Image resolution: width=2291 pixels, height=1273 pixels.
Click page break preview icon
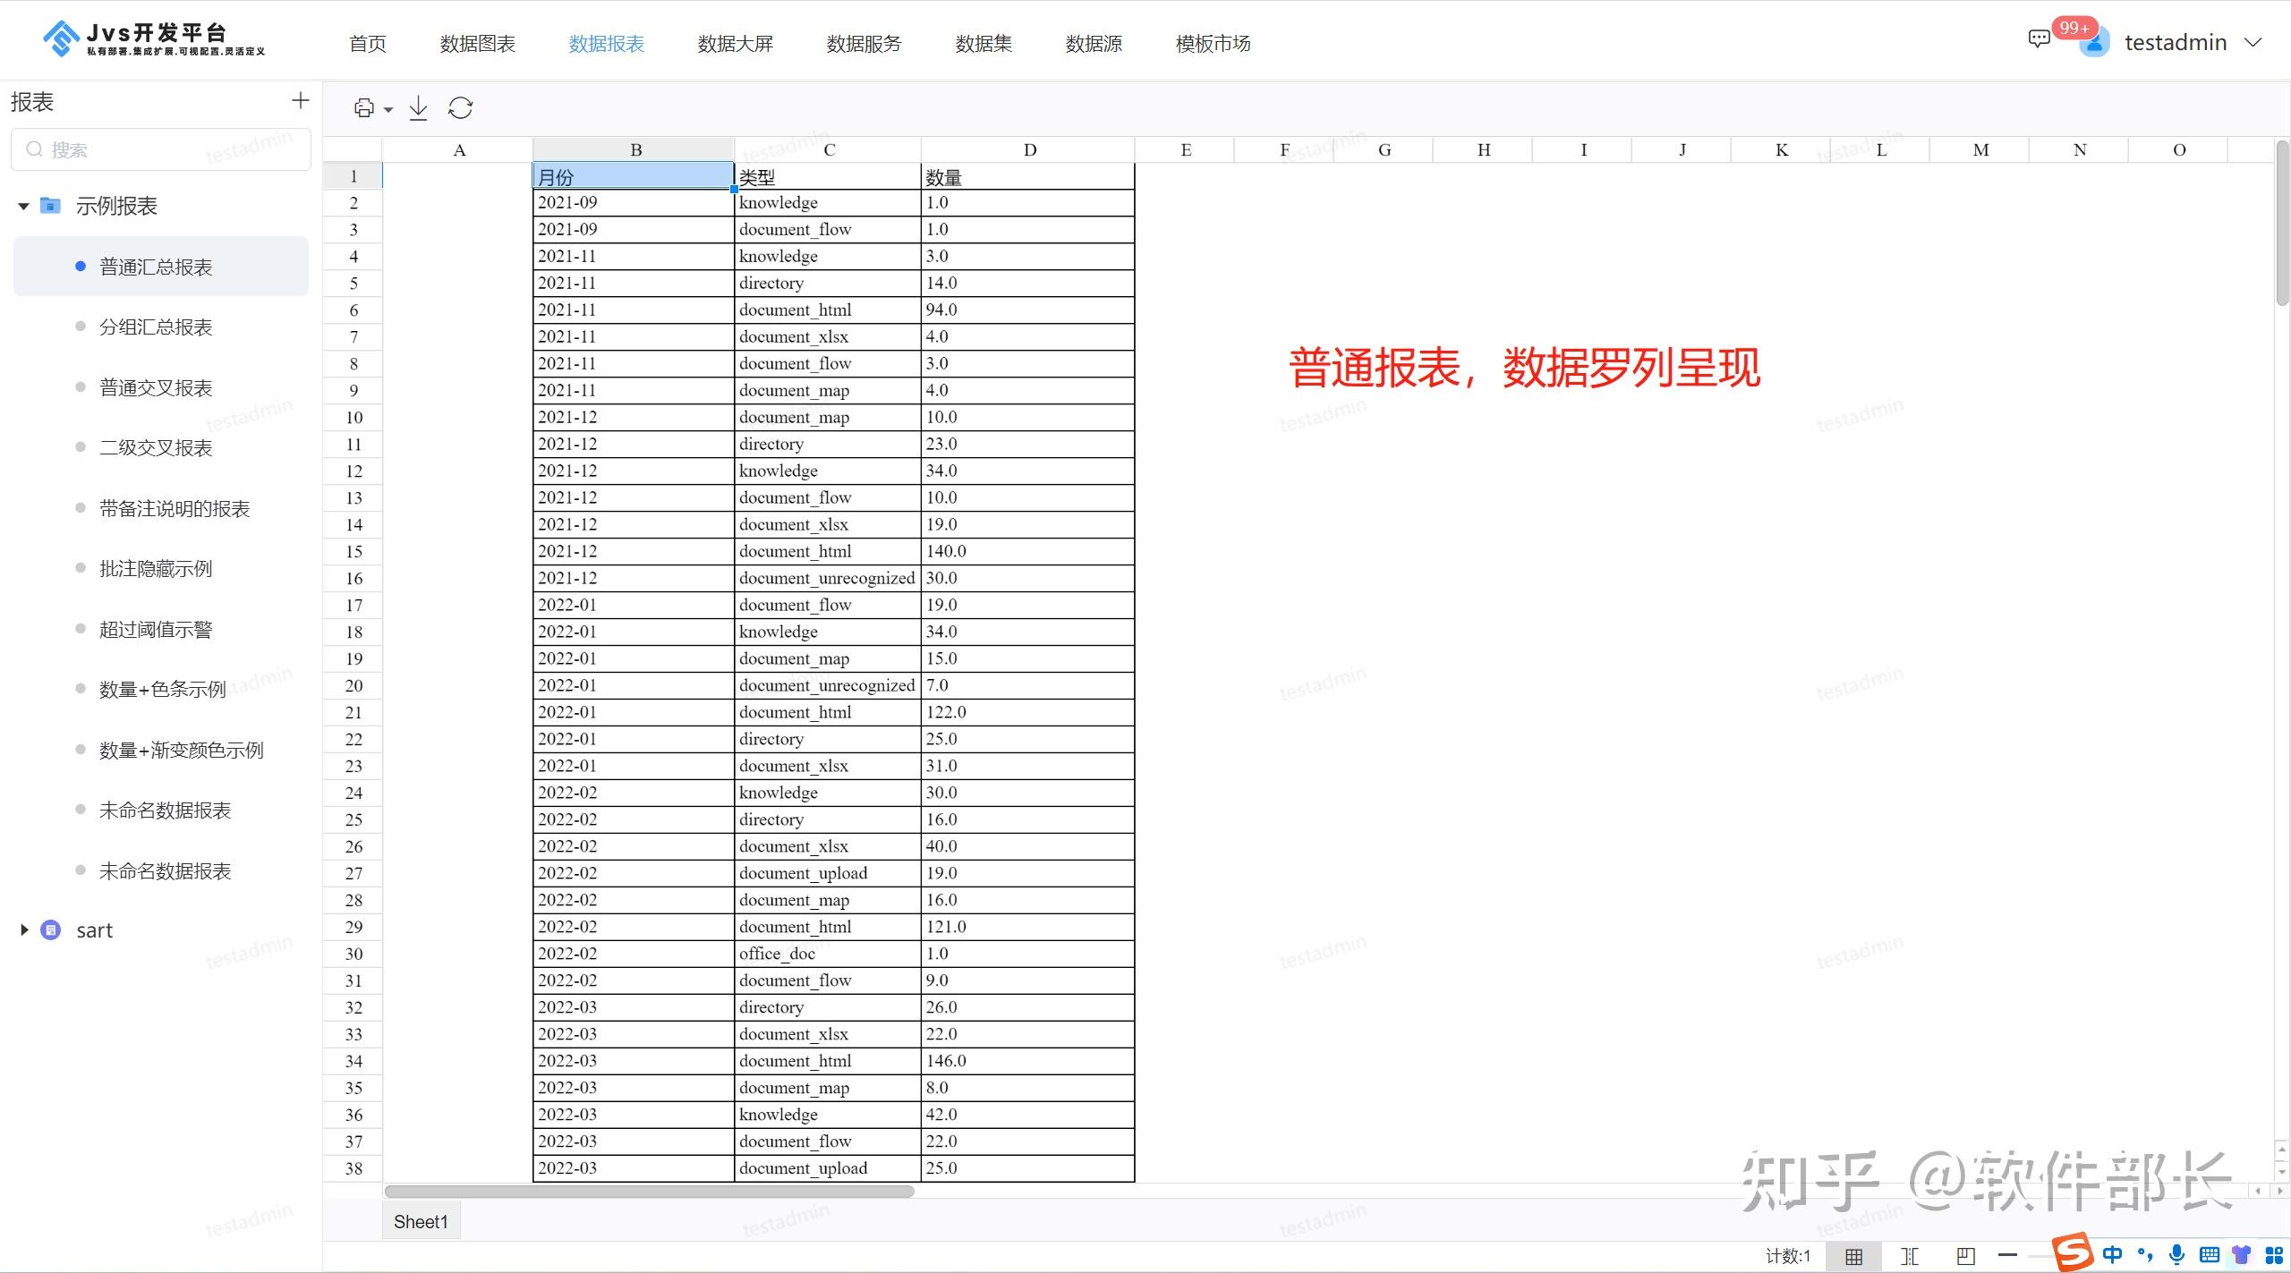(x=1965, y=1255)
